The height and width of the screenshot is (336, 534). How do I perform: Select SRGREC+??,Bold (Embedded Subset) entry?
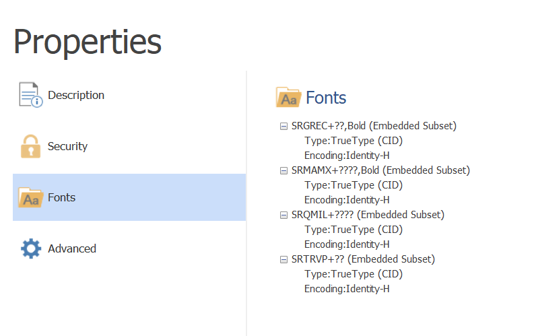click(374, 126)
